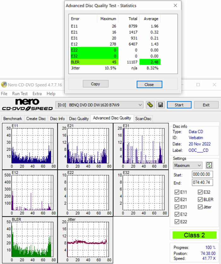Click the E32 empty graph

(141, 193)
